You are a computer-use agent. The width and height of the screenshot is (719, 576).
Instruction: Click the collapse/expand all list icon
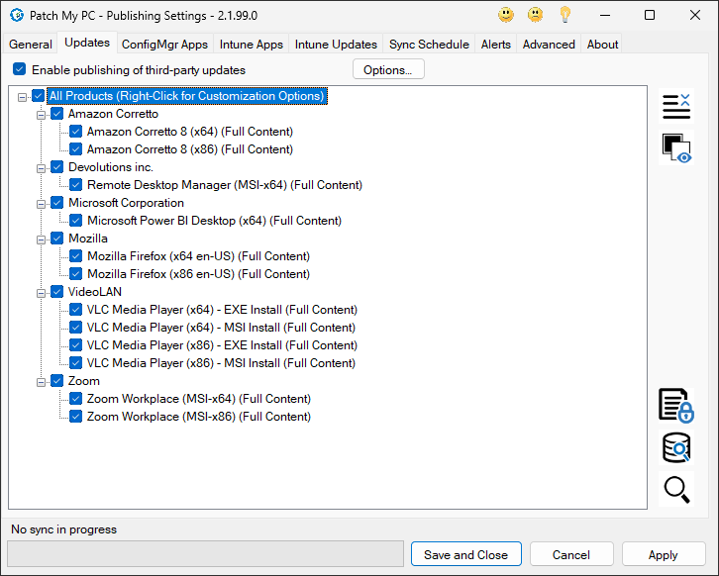(676, 106)
